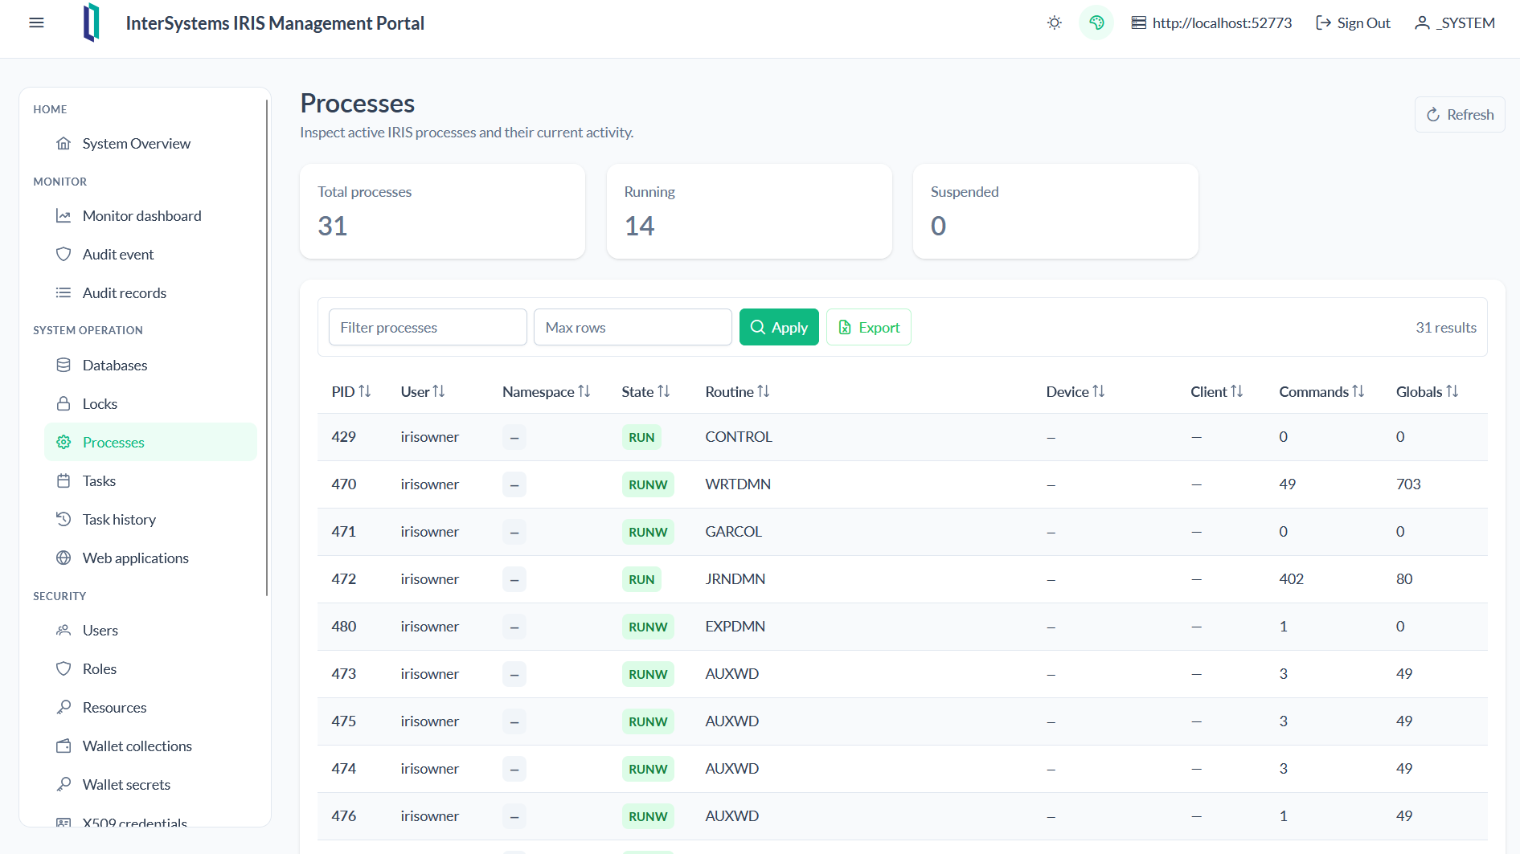
Task: Click the Users people icon
Action: coord(64,631)
